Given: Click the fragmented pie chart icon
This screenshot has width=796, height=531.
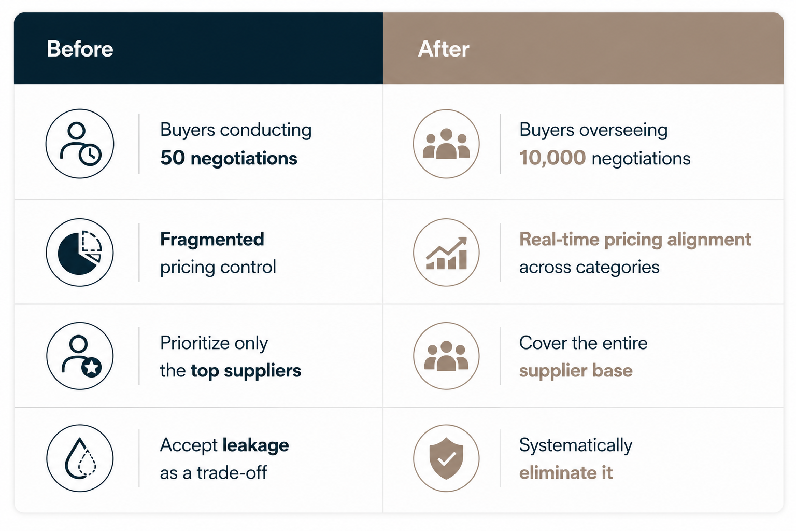Looking at the screenshot, I should pyautogui.click(x=80, y=253).
